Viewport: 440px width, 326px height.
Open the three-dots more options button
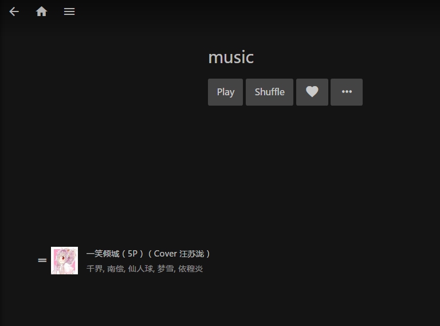pos(347,92)
